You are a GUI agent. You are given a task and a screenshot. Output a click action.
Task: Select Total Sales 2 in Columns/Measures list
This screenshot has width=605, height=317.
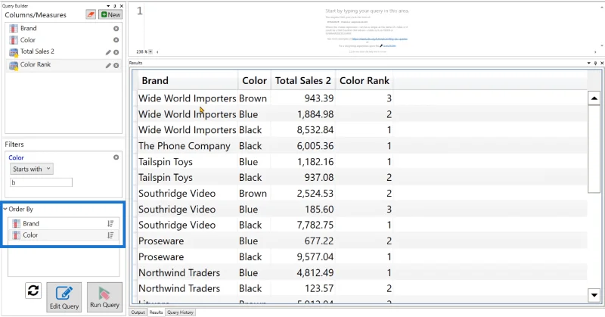pos(64,52)
